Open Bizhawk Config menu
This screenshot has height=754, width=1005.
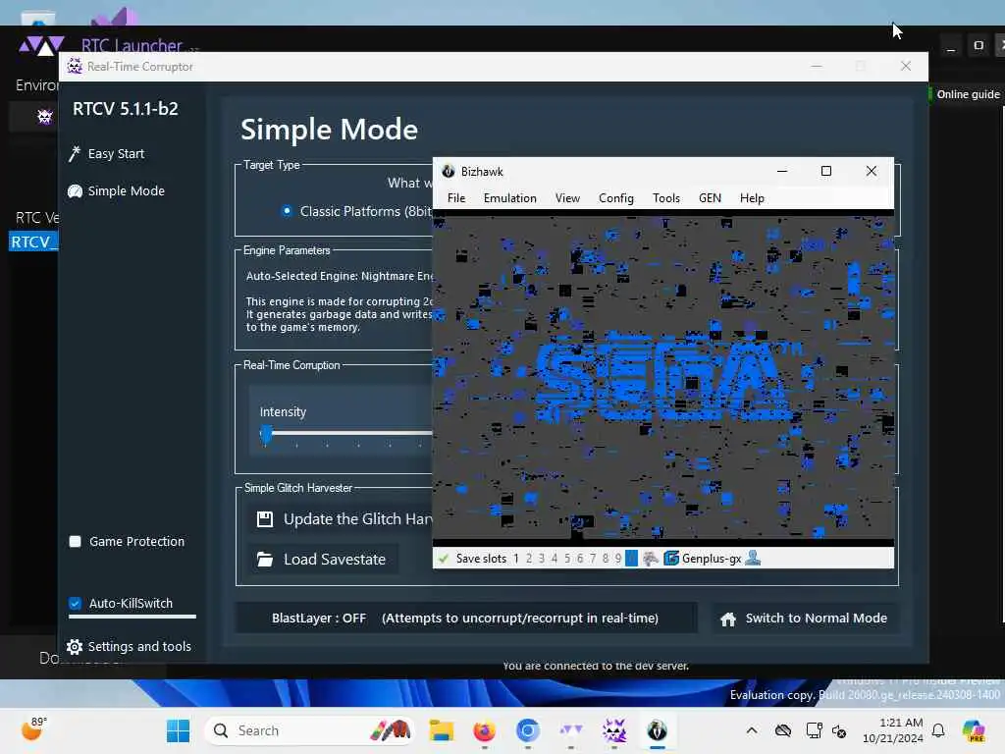pyautogui.click(x=616, y=198)
